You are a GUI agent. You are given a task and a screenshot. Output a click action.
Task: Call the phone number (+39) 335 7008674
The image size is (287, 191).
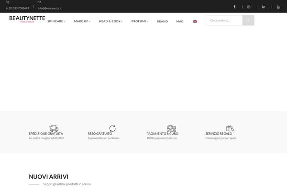[x=18, y=8]
